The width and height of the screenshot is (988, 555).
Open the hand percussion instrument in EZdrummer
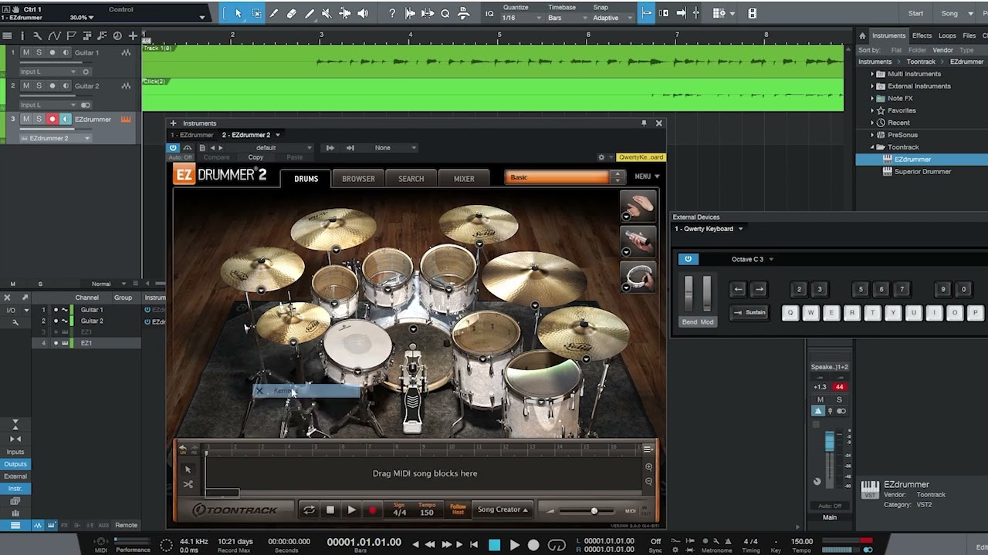638,207
